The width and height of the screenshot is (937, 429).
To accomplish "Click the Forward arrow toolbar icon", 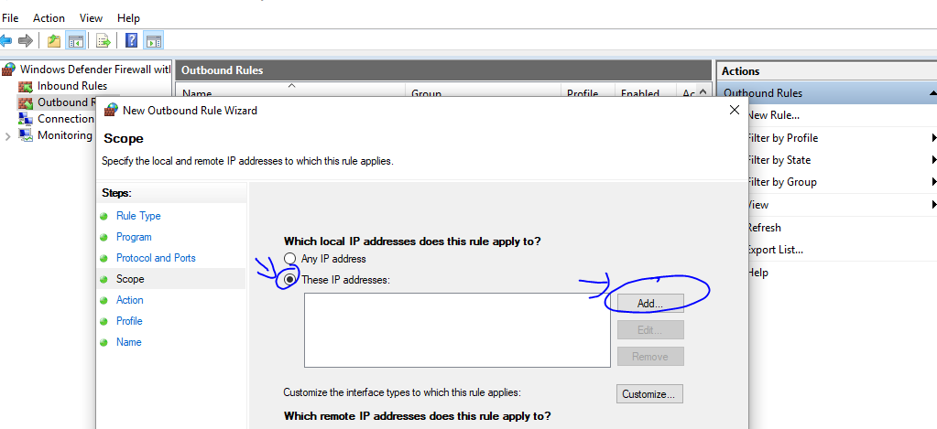I will click(x=25, y=40).
